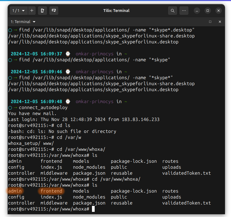Click 'package-lock.json' in the last listing
The height and width of the screenshot is (217, 231).
134,191
